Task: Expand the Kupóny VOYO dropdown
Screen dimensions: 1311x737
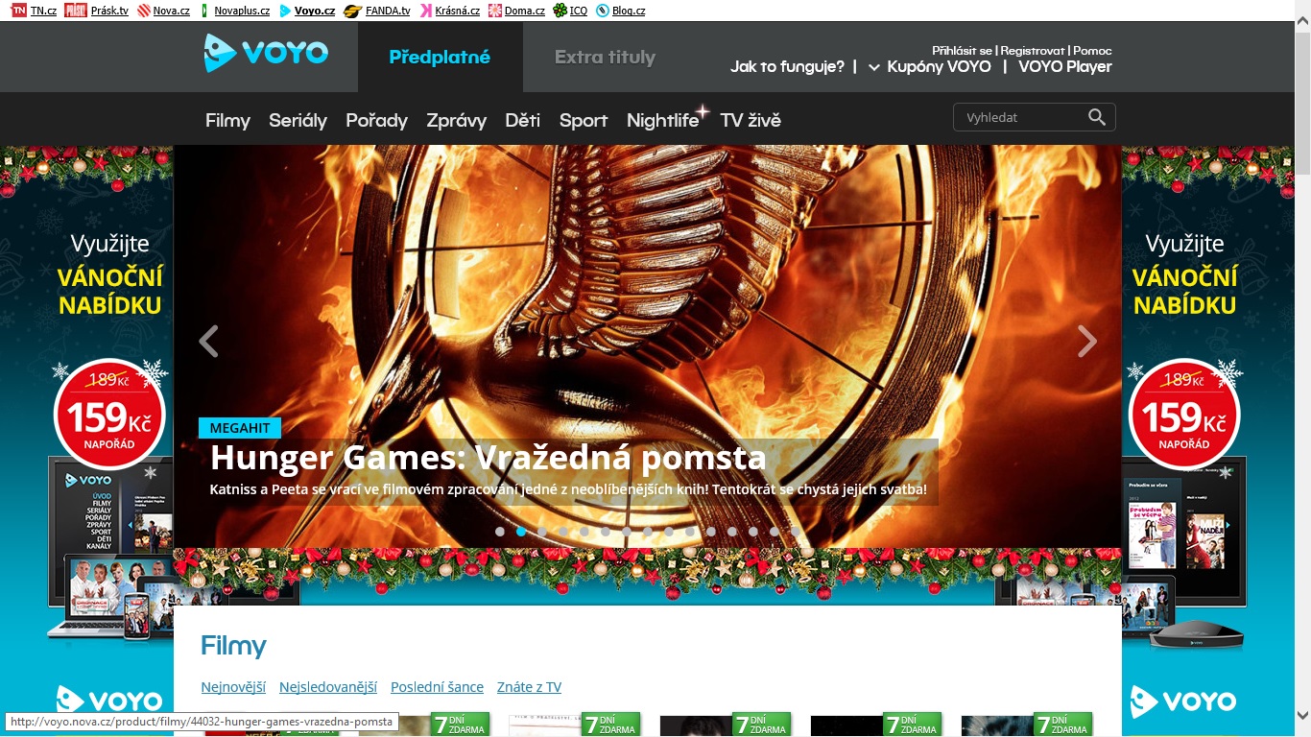Action: tap(929, 66)
